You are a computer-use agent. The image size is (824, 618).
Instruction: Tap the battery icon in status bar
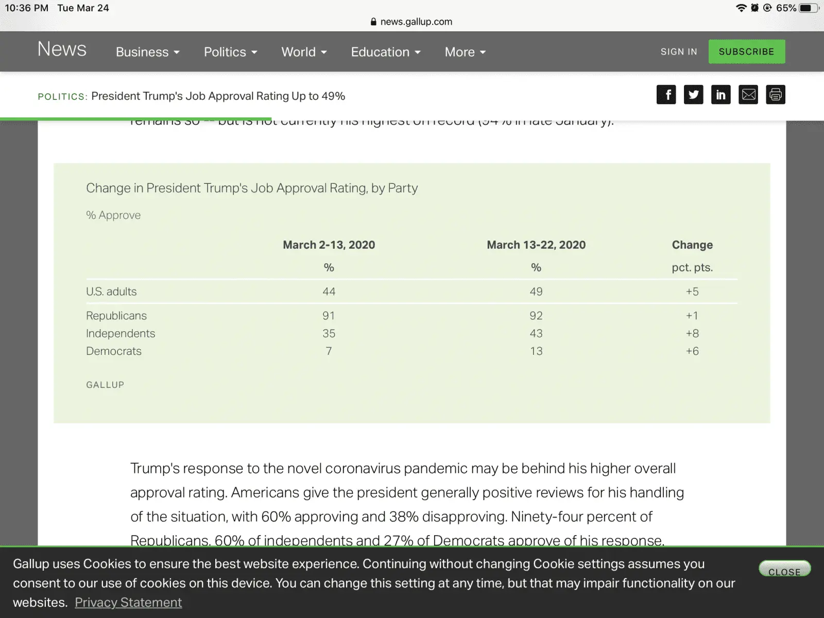807,8
